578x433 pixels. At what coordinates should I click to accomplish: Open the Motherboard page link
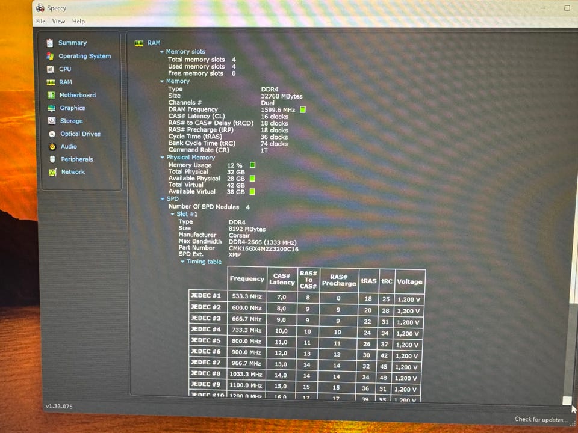click(x=78, y=95)
